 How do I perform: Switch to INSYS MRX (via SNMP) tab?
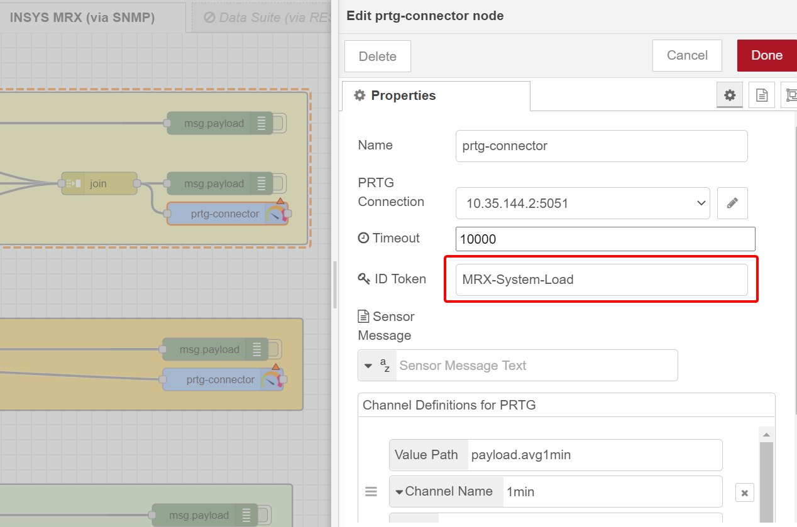click(x=82, y=18)
